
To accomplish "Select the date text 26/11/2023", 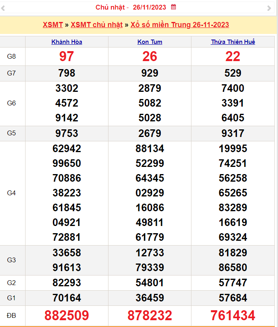I will tap(150, 7).
